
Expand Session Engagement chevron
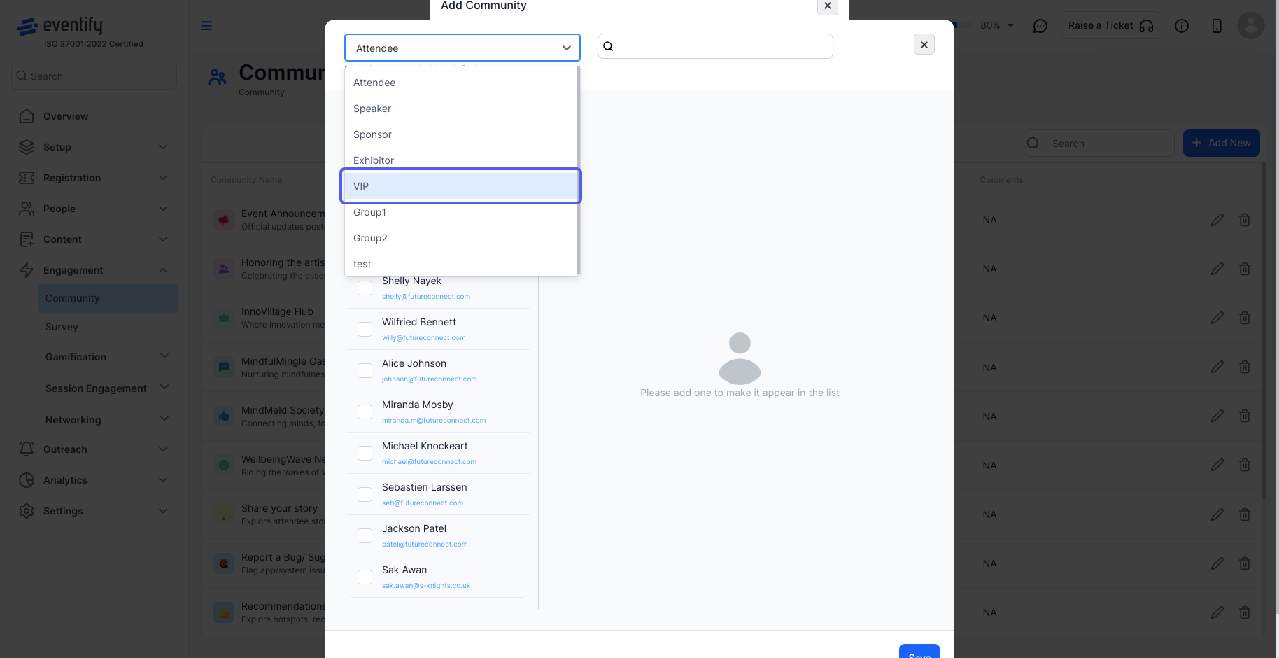pyautogui.click(x=164, y=388)
